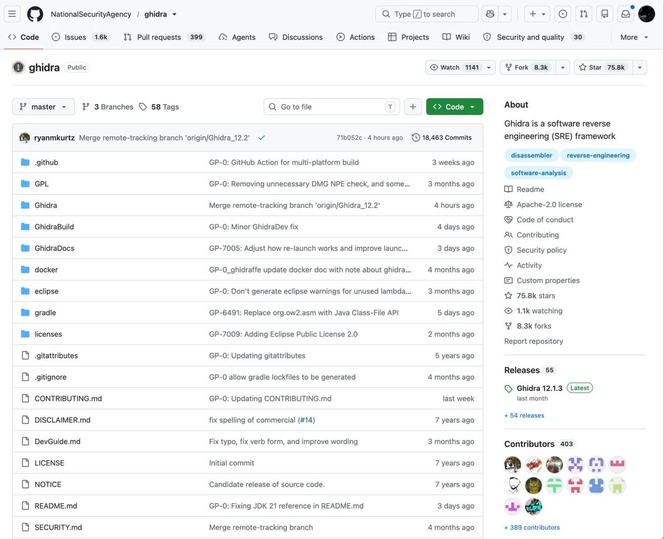Viewport: 664px width, 539px height.
Task: Open the Agents tab
Action: point(237,37)
